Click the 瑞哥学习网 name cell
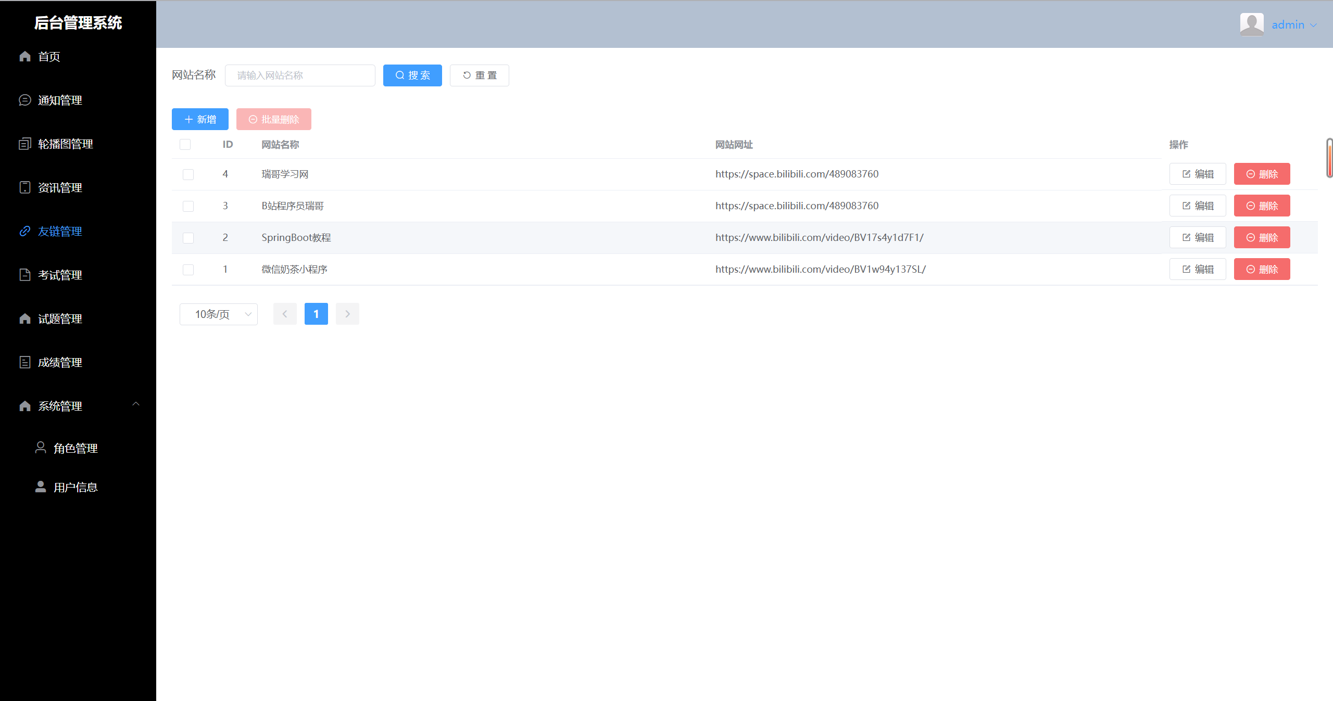The height and width of the screenshot is (701, 1333). pos(285,174)
